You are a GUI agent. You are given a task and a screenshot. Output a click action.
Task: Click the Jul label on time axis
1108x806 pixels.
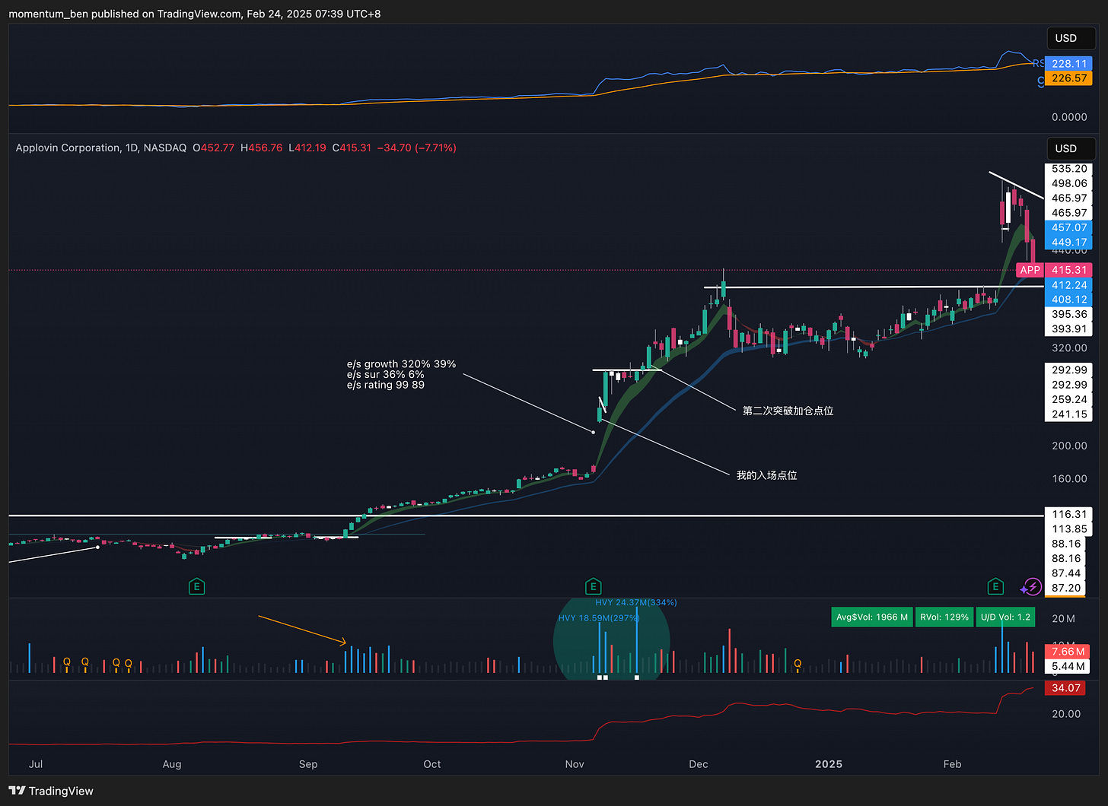[x=36, y=764]
